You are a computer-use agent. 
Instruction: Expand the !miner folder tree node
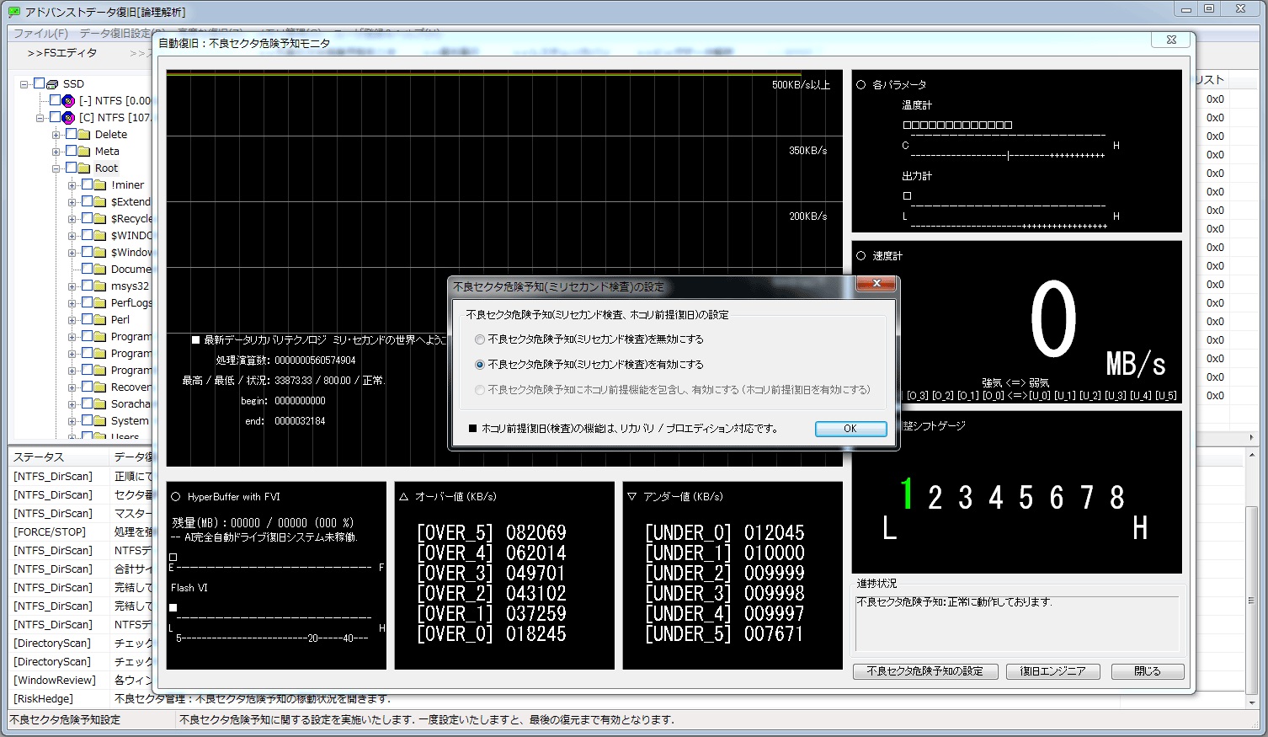tap(72, 185)
